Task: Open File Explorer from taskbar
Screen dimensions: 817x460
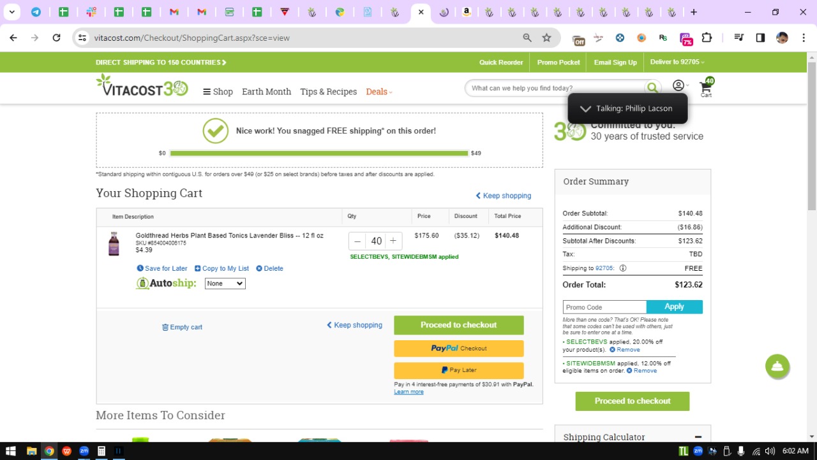Action: pyautogui.click(x=31, y=451)
